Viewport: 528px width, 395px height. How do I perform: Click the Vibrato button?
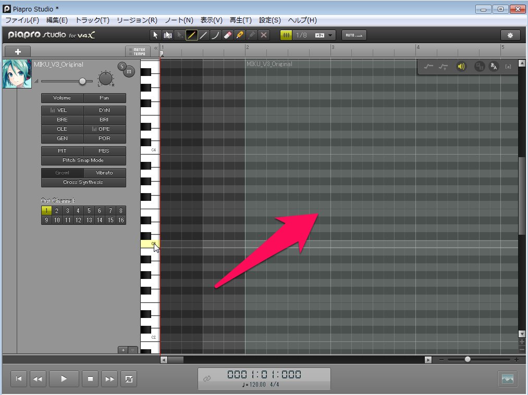[104, 173]
